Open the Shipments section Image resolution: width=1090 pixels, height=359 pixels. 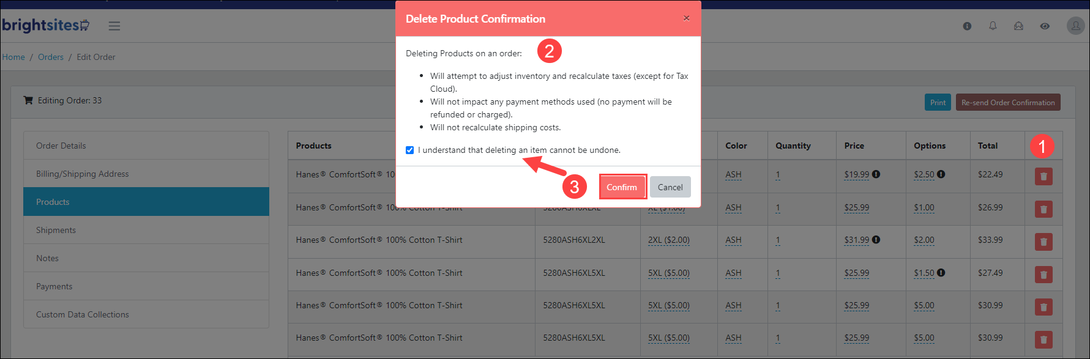(146, 230)
